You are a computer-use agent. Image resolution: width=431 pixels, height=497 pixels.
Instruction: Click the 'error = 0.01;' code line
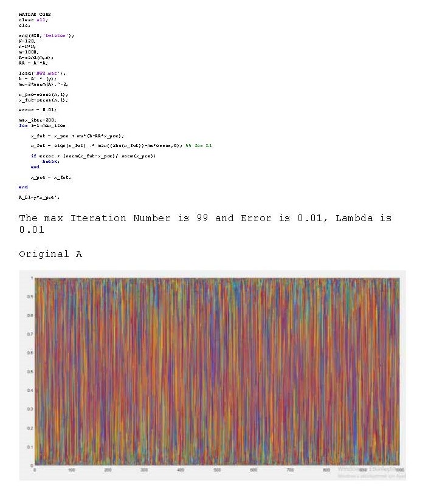pyautogui.click(x=38, y=110)
